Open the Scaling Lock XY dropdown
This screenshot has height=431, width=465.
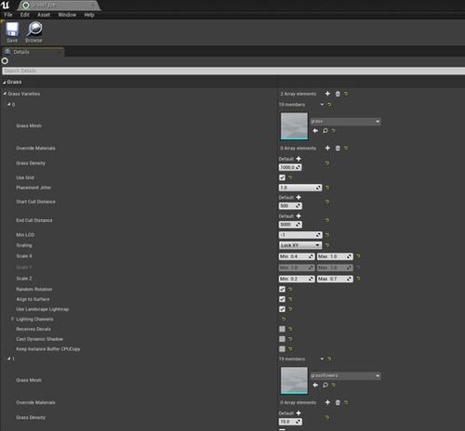coord(300,245)
